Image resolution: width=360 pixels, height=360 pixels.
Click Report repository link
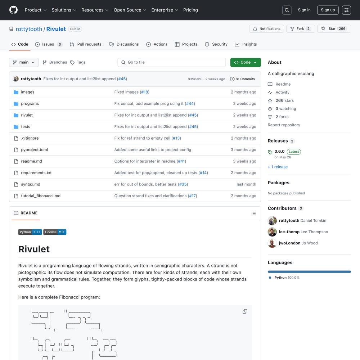click(x=284, y=125)
